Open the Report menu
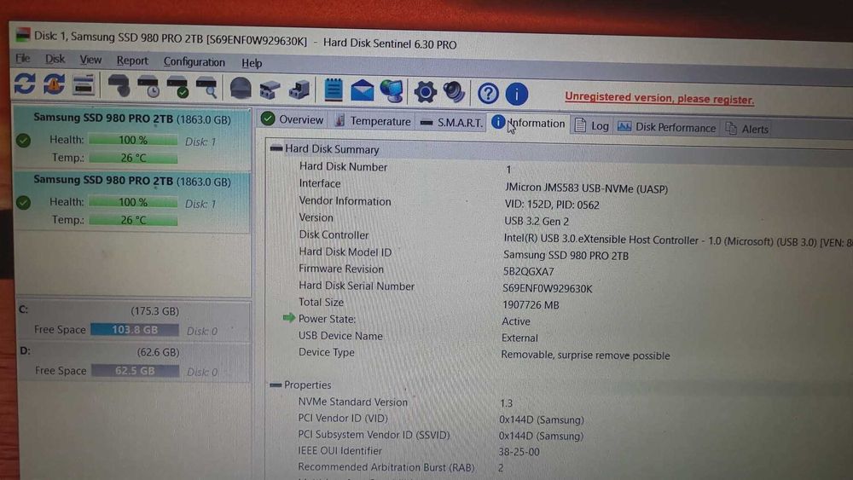 (132, 61)
